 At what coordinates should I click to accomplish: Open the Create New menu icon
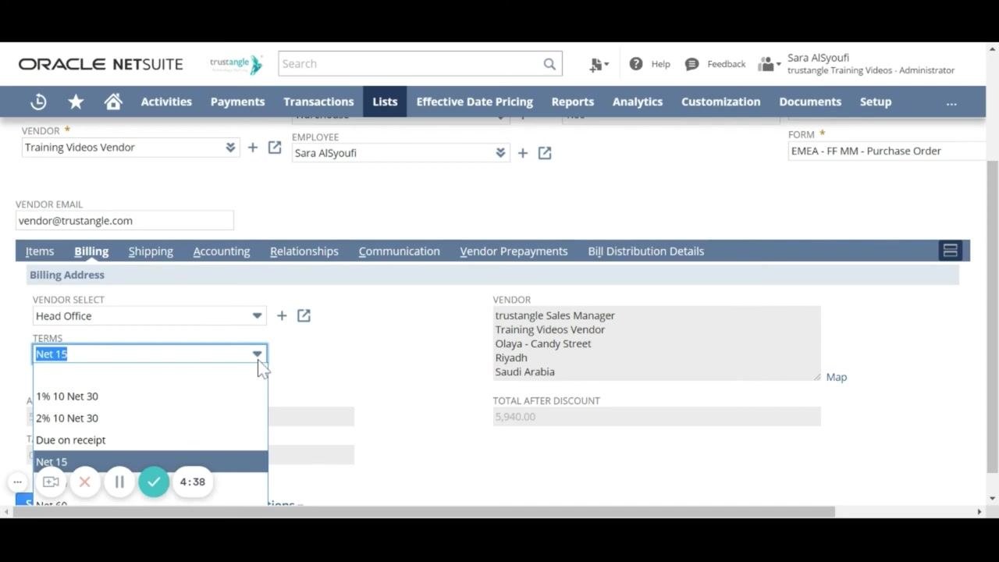(599, 64)
